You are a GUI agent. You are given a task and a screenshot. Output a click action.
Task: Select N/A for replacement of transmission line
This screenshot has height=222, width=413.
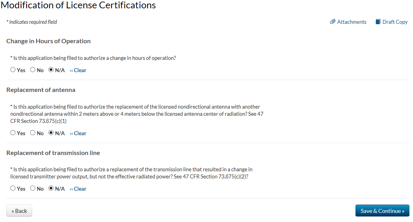(x=51, y=189)
